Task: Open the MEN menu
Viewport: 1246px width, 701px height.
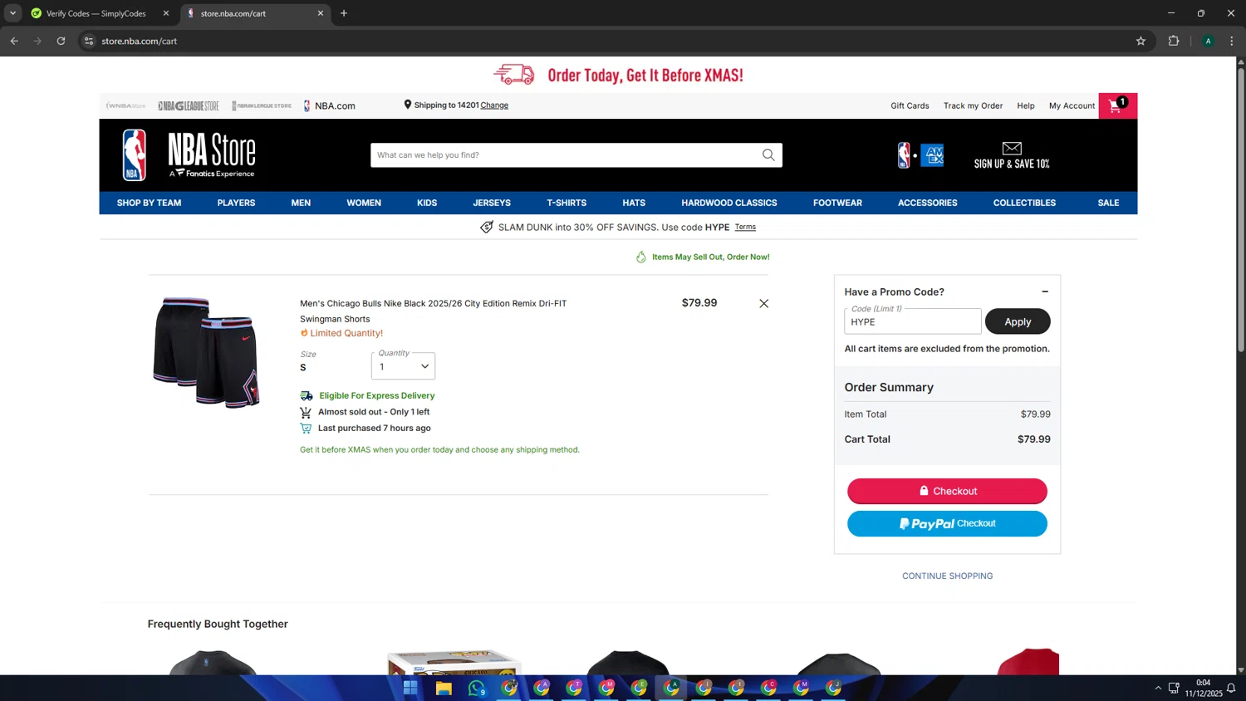Action: (301, 203)
